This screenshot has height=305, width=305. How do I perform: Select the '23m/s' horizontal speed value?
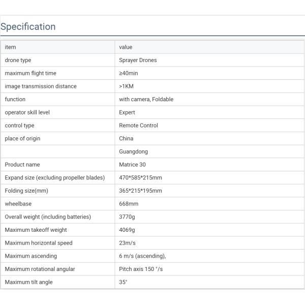click(127, 243)
